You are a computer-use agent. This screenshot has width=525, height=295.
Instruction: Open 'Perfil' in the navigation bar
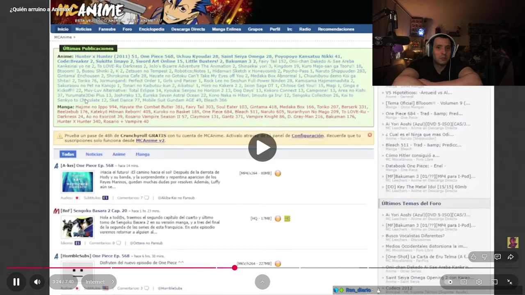point(275,29)
